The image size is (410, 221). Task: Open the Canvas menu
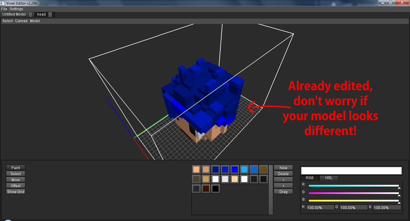21,21
